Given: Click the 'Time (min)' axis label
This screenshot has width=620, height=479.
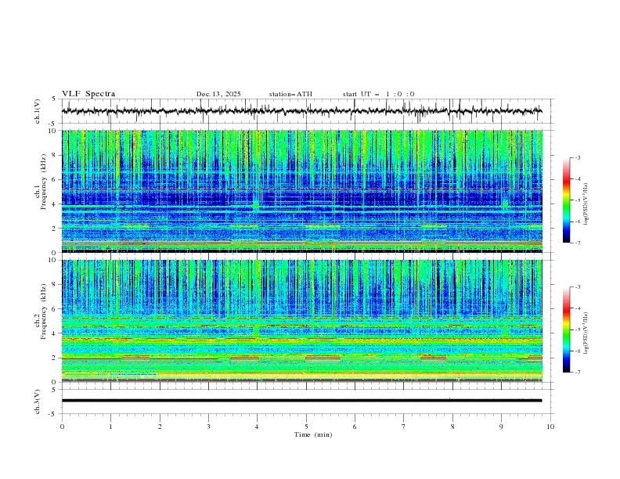Looking at the screenshot, I should pyautogui.click(x=313, y=434).
